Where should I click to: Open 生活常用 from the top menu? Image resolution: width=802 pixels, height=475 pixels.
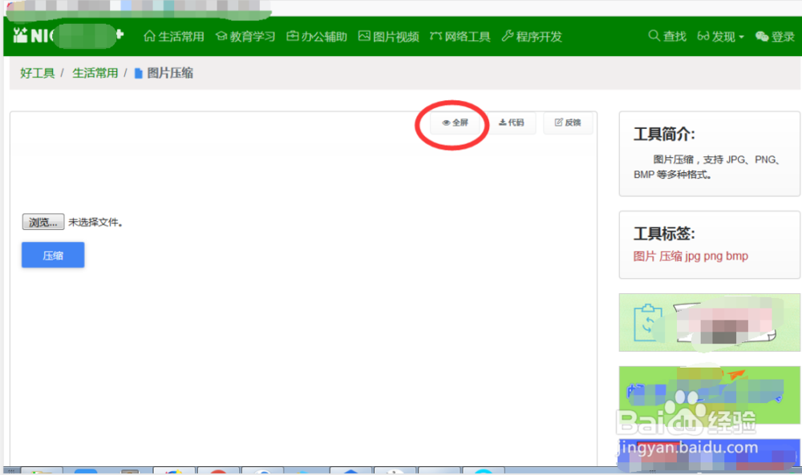[174, 35]
